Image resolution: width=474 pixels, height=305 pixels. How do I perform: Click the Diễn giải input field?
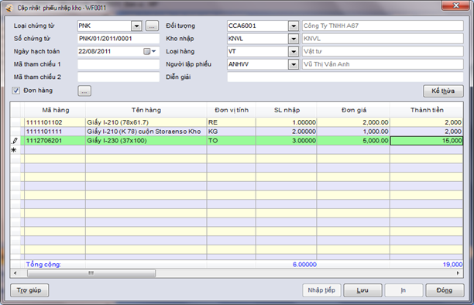click(345, 77)
